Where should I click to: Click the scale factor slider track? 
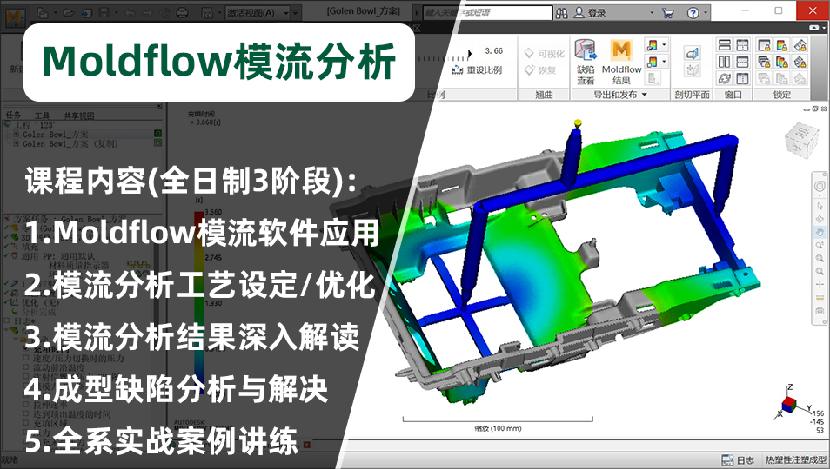click(x=444, y=58)
